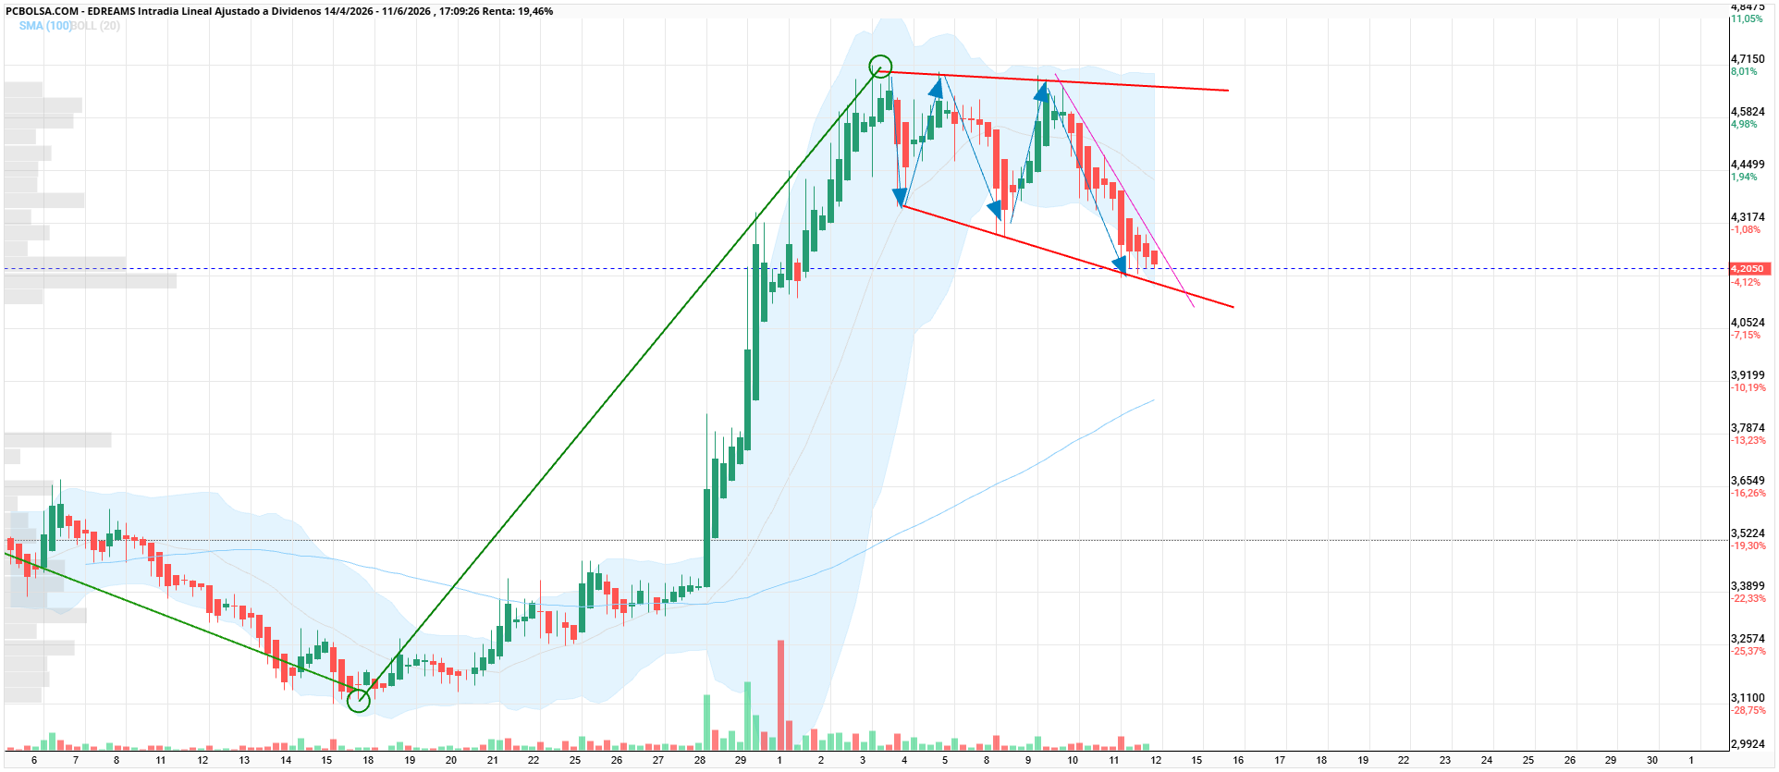
Task: Click the 2,9924 price axis label
Action: (1748, 743)
